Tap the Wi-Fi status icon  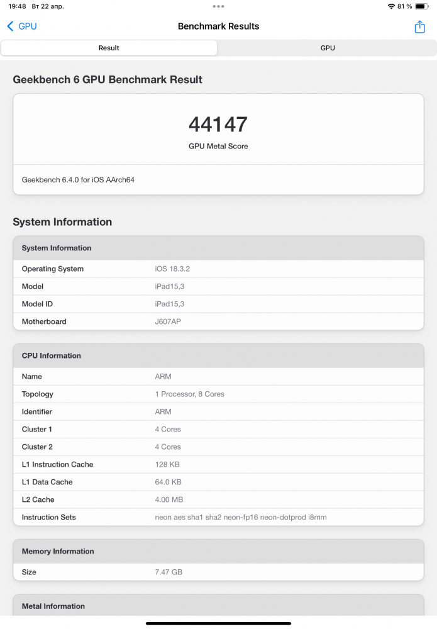click(x=391, y=6)
